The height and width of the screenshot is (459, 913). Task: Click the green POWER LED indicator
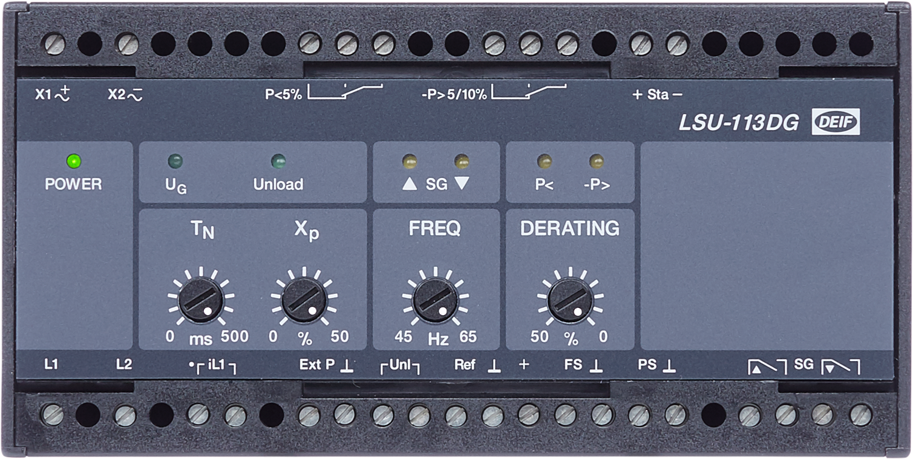[74, 161]
